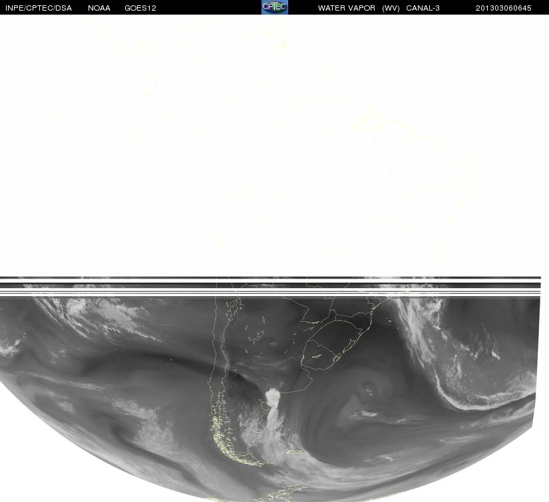
Task: Click the CPTEC logo in the header
Action: 275,7
